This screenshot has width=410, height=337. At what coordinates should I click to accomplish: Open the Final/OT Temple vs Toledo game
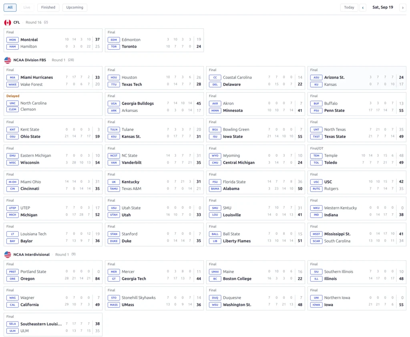tap(357, 156)
